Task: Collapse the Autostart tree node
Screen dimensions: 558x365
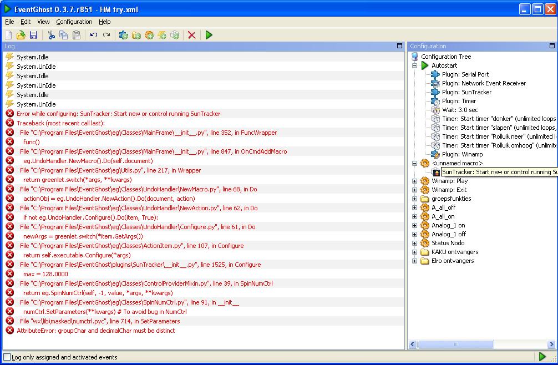Action: click(414, 65)
